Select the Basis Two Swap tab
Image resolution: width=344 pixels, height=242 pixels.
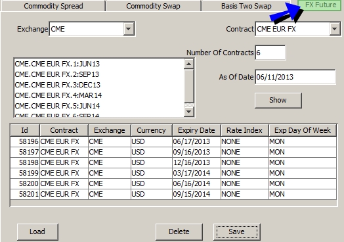click(x=246, y=6)
